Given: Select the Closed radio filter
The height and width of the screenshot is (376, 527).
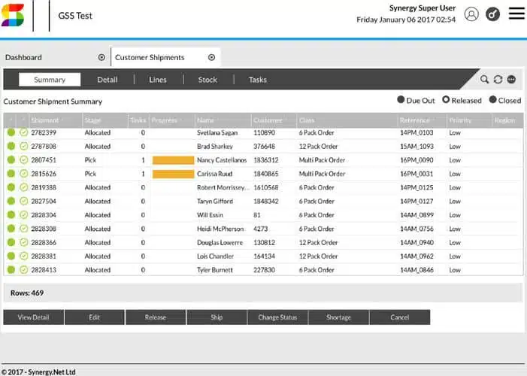Looking at the screenshot, I should pyautogui.click(x=492, y=99).
